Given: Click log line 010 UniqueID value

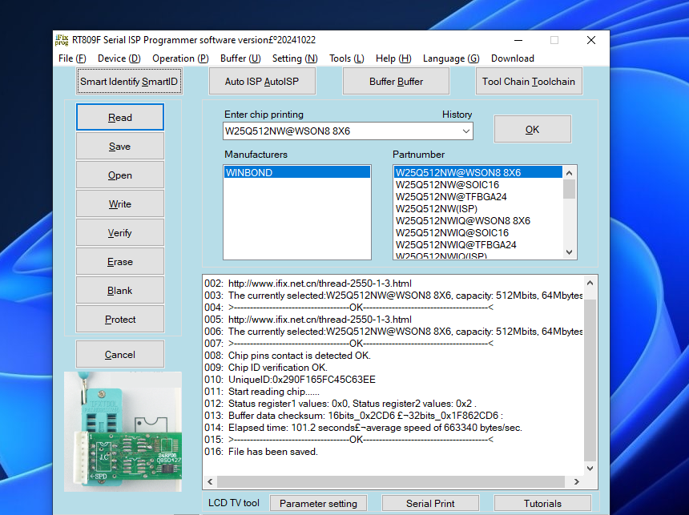Looking at the screenshot, I should pyautogui.click(x=302, y=380).
